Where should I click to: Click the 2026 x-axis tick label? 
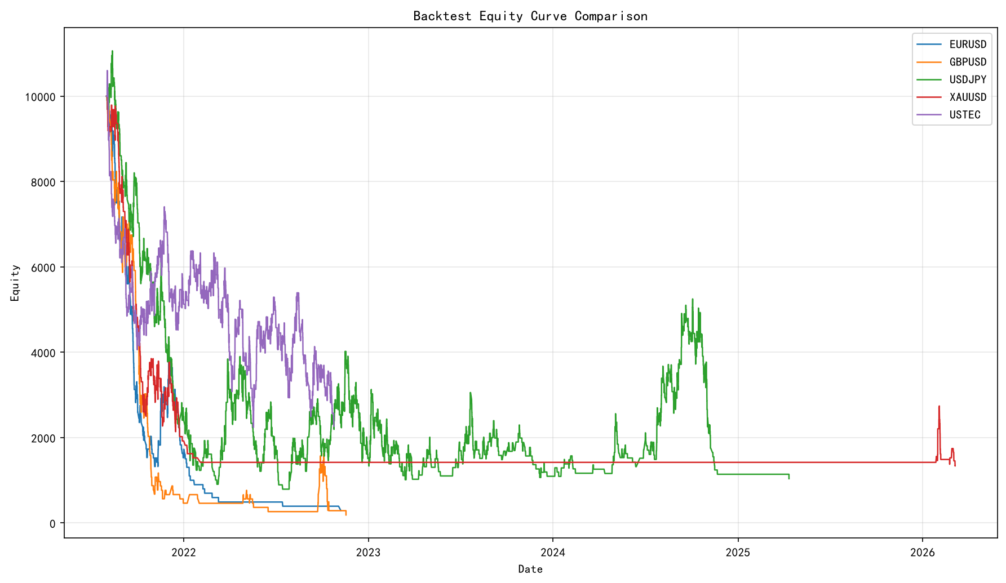(923, 553)
